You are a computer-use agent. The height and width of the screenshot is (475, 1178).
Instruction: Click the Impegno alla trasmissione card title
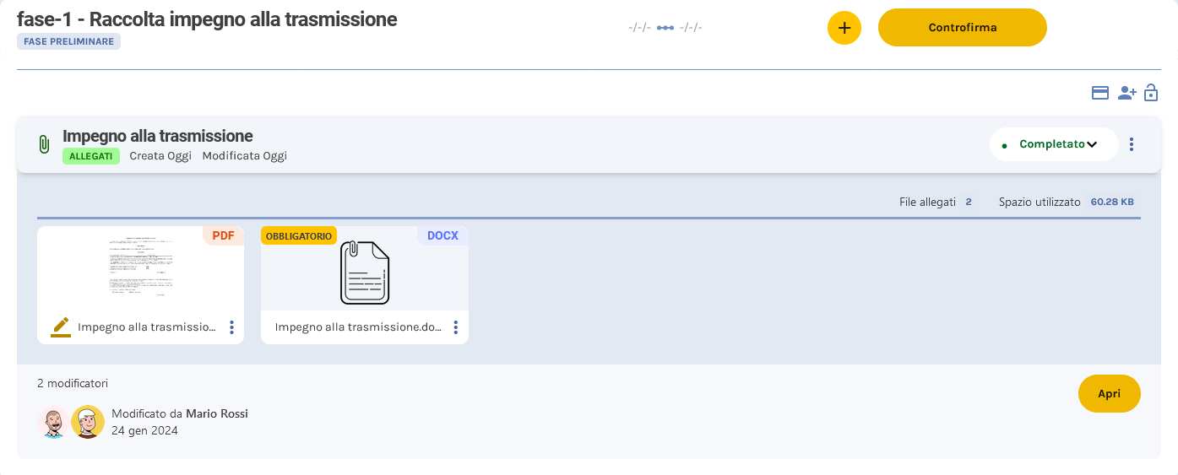[x=158, y=136]
